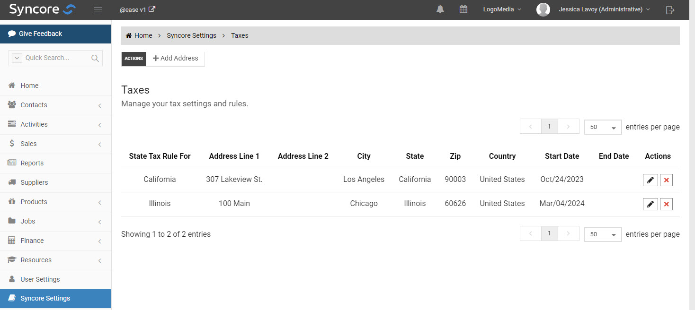Click the Oct/24/2023 start date

[562, 180]
